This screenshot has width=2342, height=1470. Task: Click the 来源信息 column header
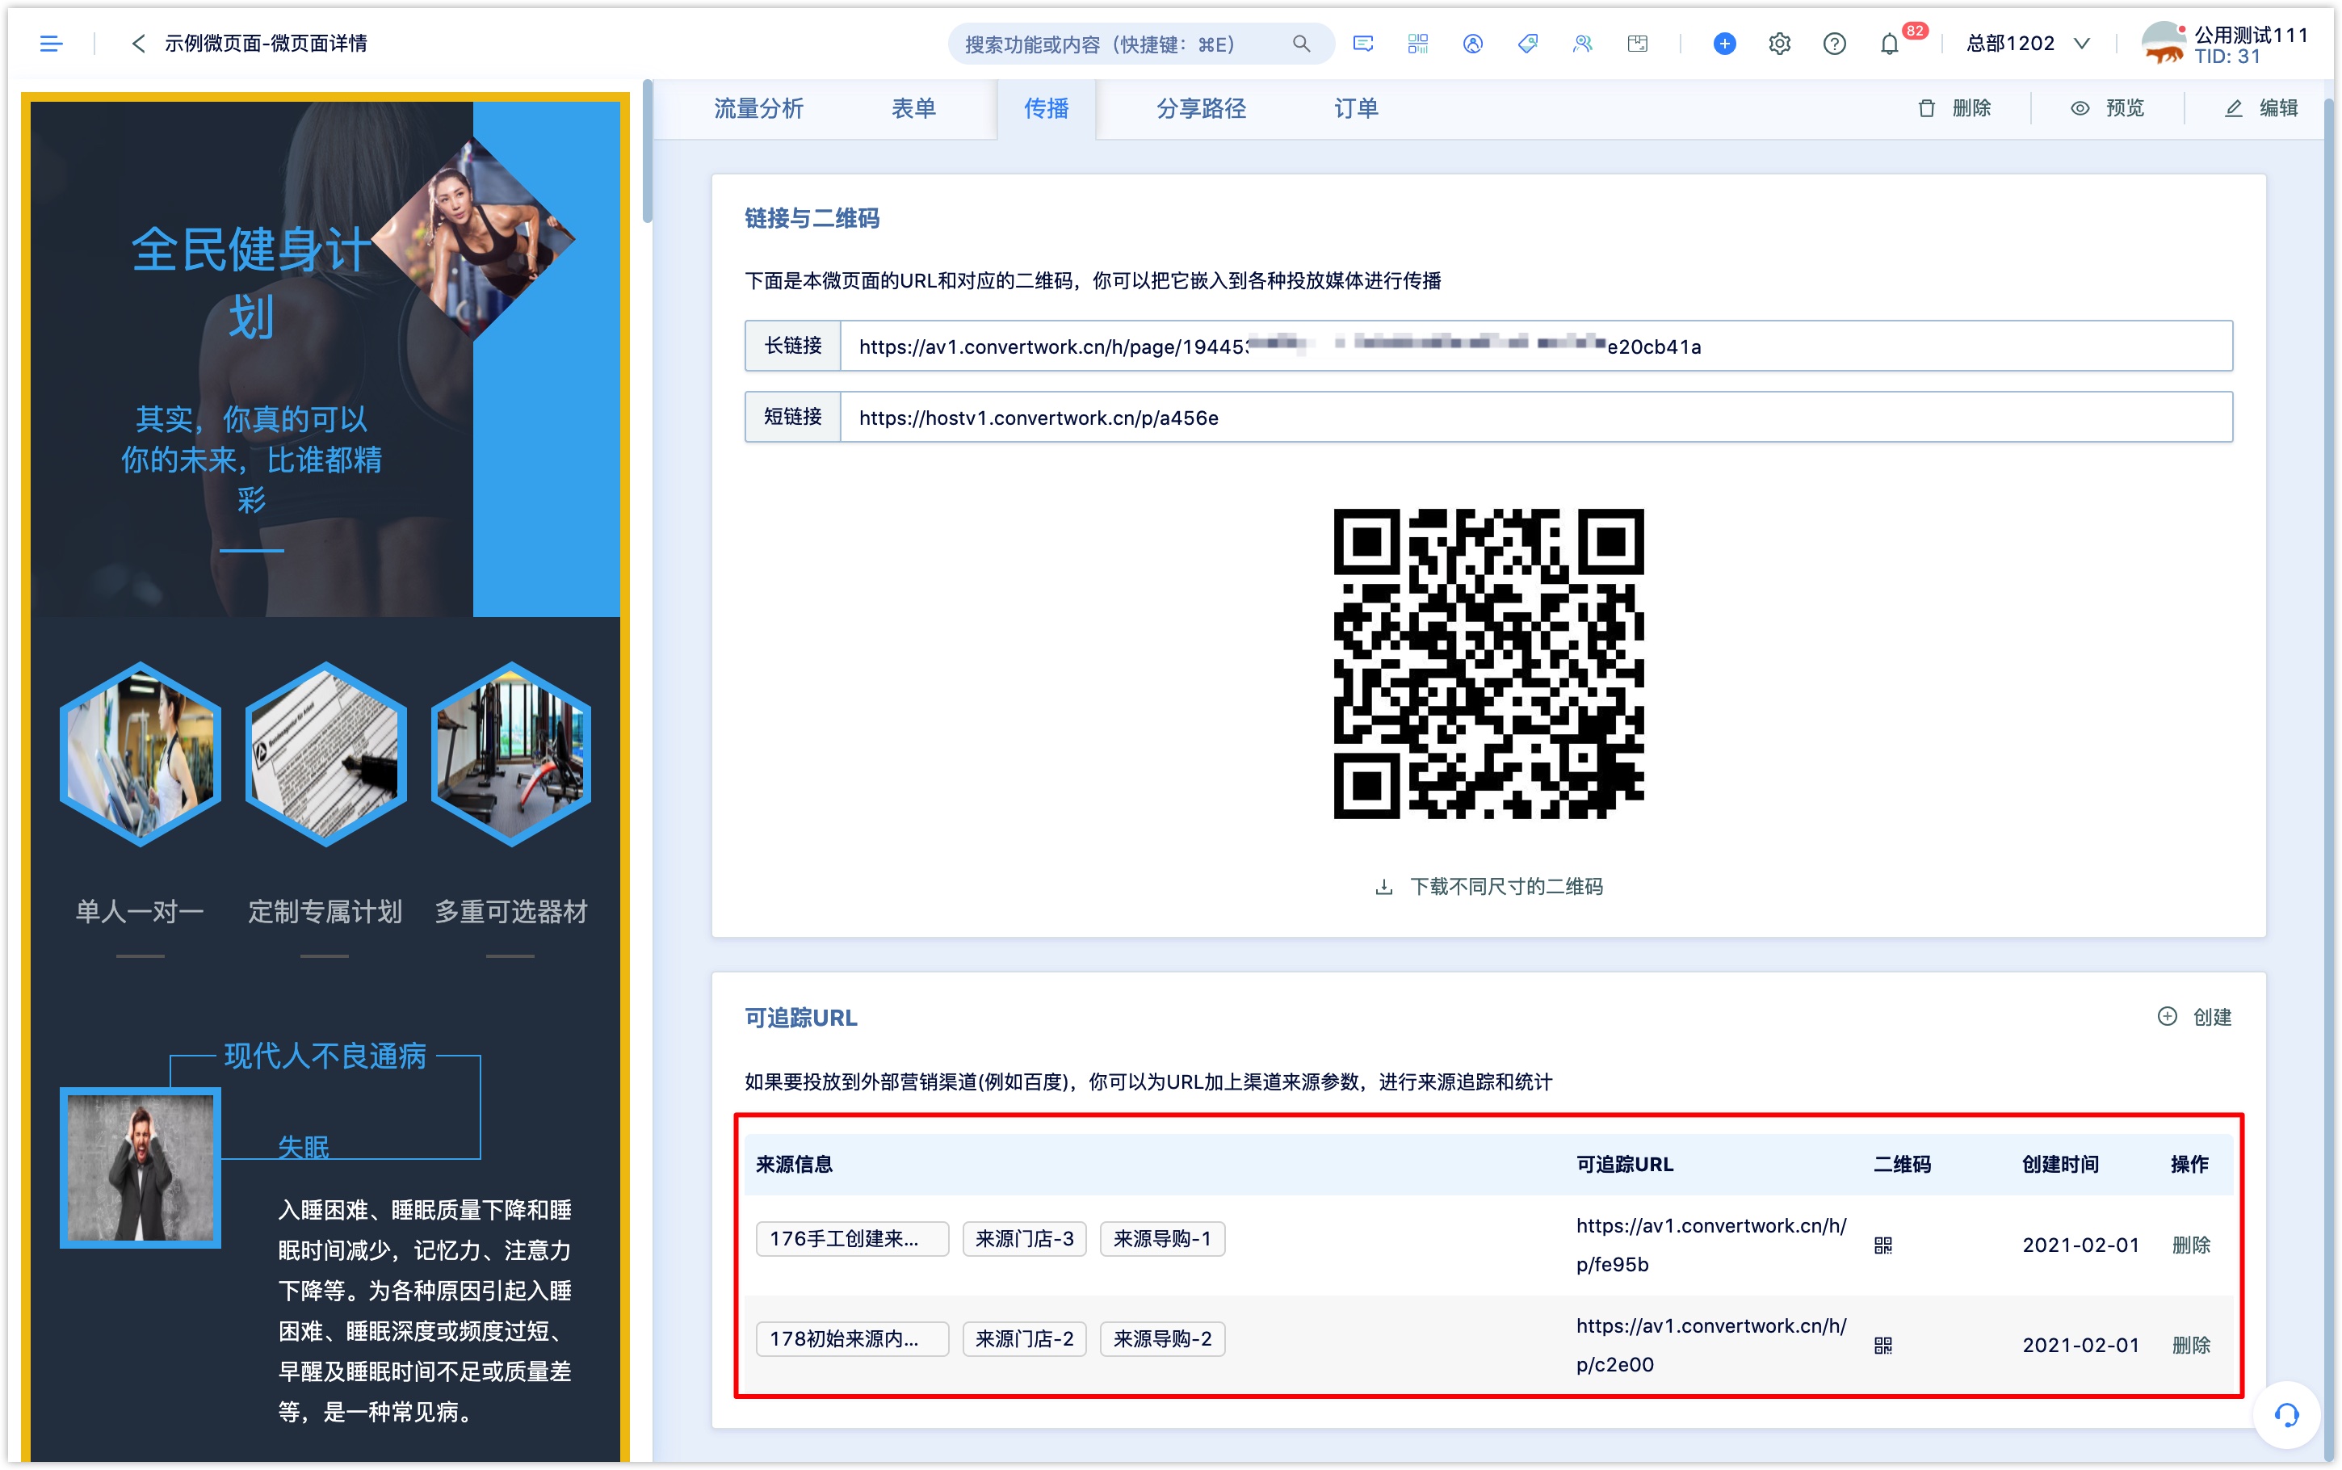click(794, 1164)
